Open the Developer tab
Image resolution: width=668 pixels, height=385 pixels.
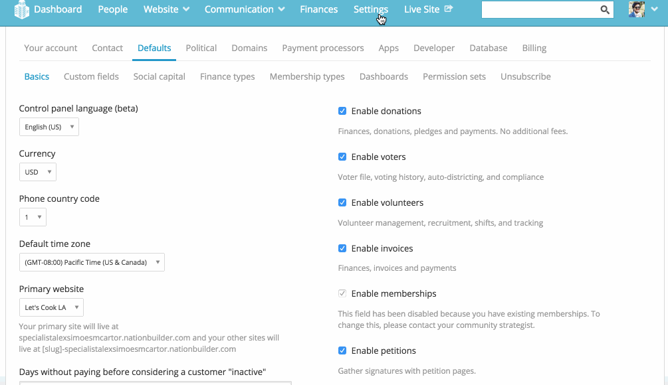click(434, 48)
